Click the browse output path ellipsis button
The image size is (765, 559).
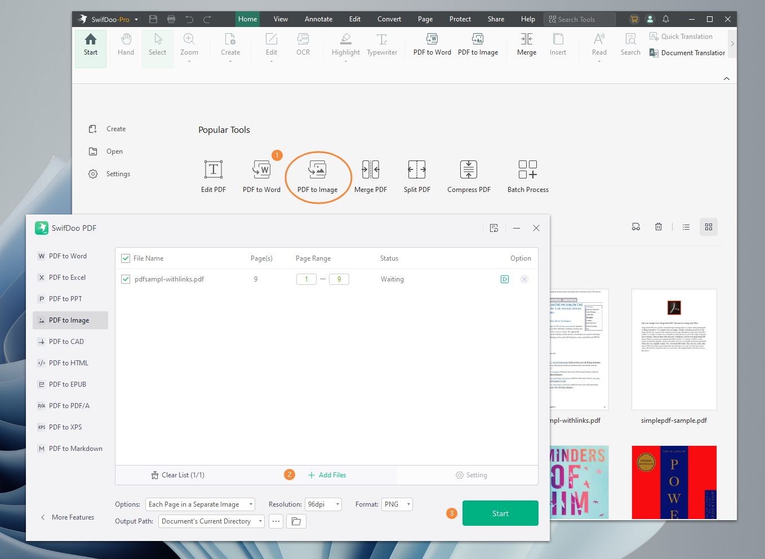tap(276, 521)
